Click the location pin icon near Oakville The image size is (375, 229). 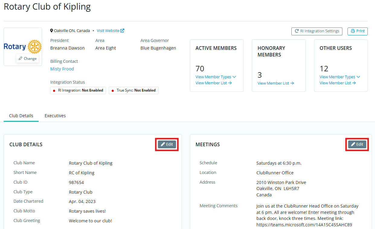[x=52, y=31]
